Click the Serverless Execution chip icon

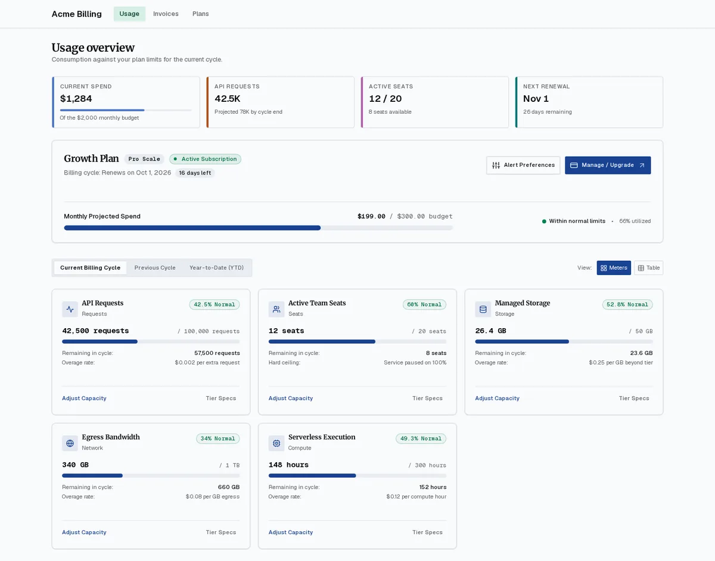click(276, 443)
